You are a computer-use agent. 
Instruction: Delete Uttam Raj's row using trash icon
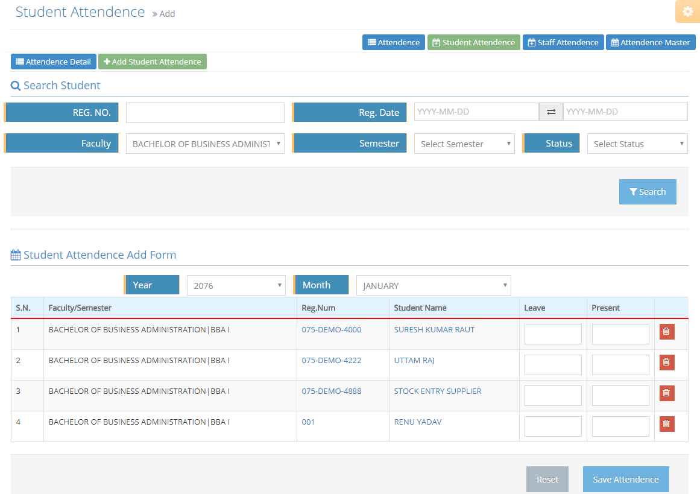[x=666, y=363]
